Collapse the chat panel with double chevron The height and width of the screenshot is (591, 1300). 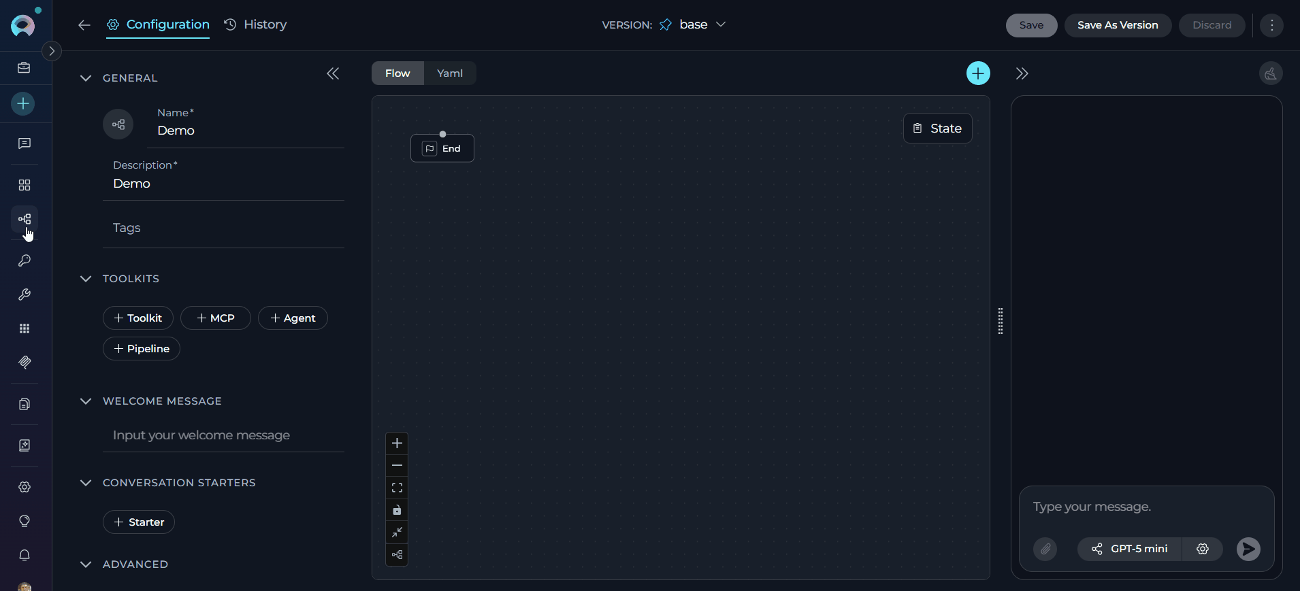click(1022, 73)
